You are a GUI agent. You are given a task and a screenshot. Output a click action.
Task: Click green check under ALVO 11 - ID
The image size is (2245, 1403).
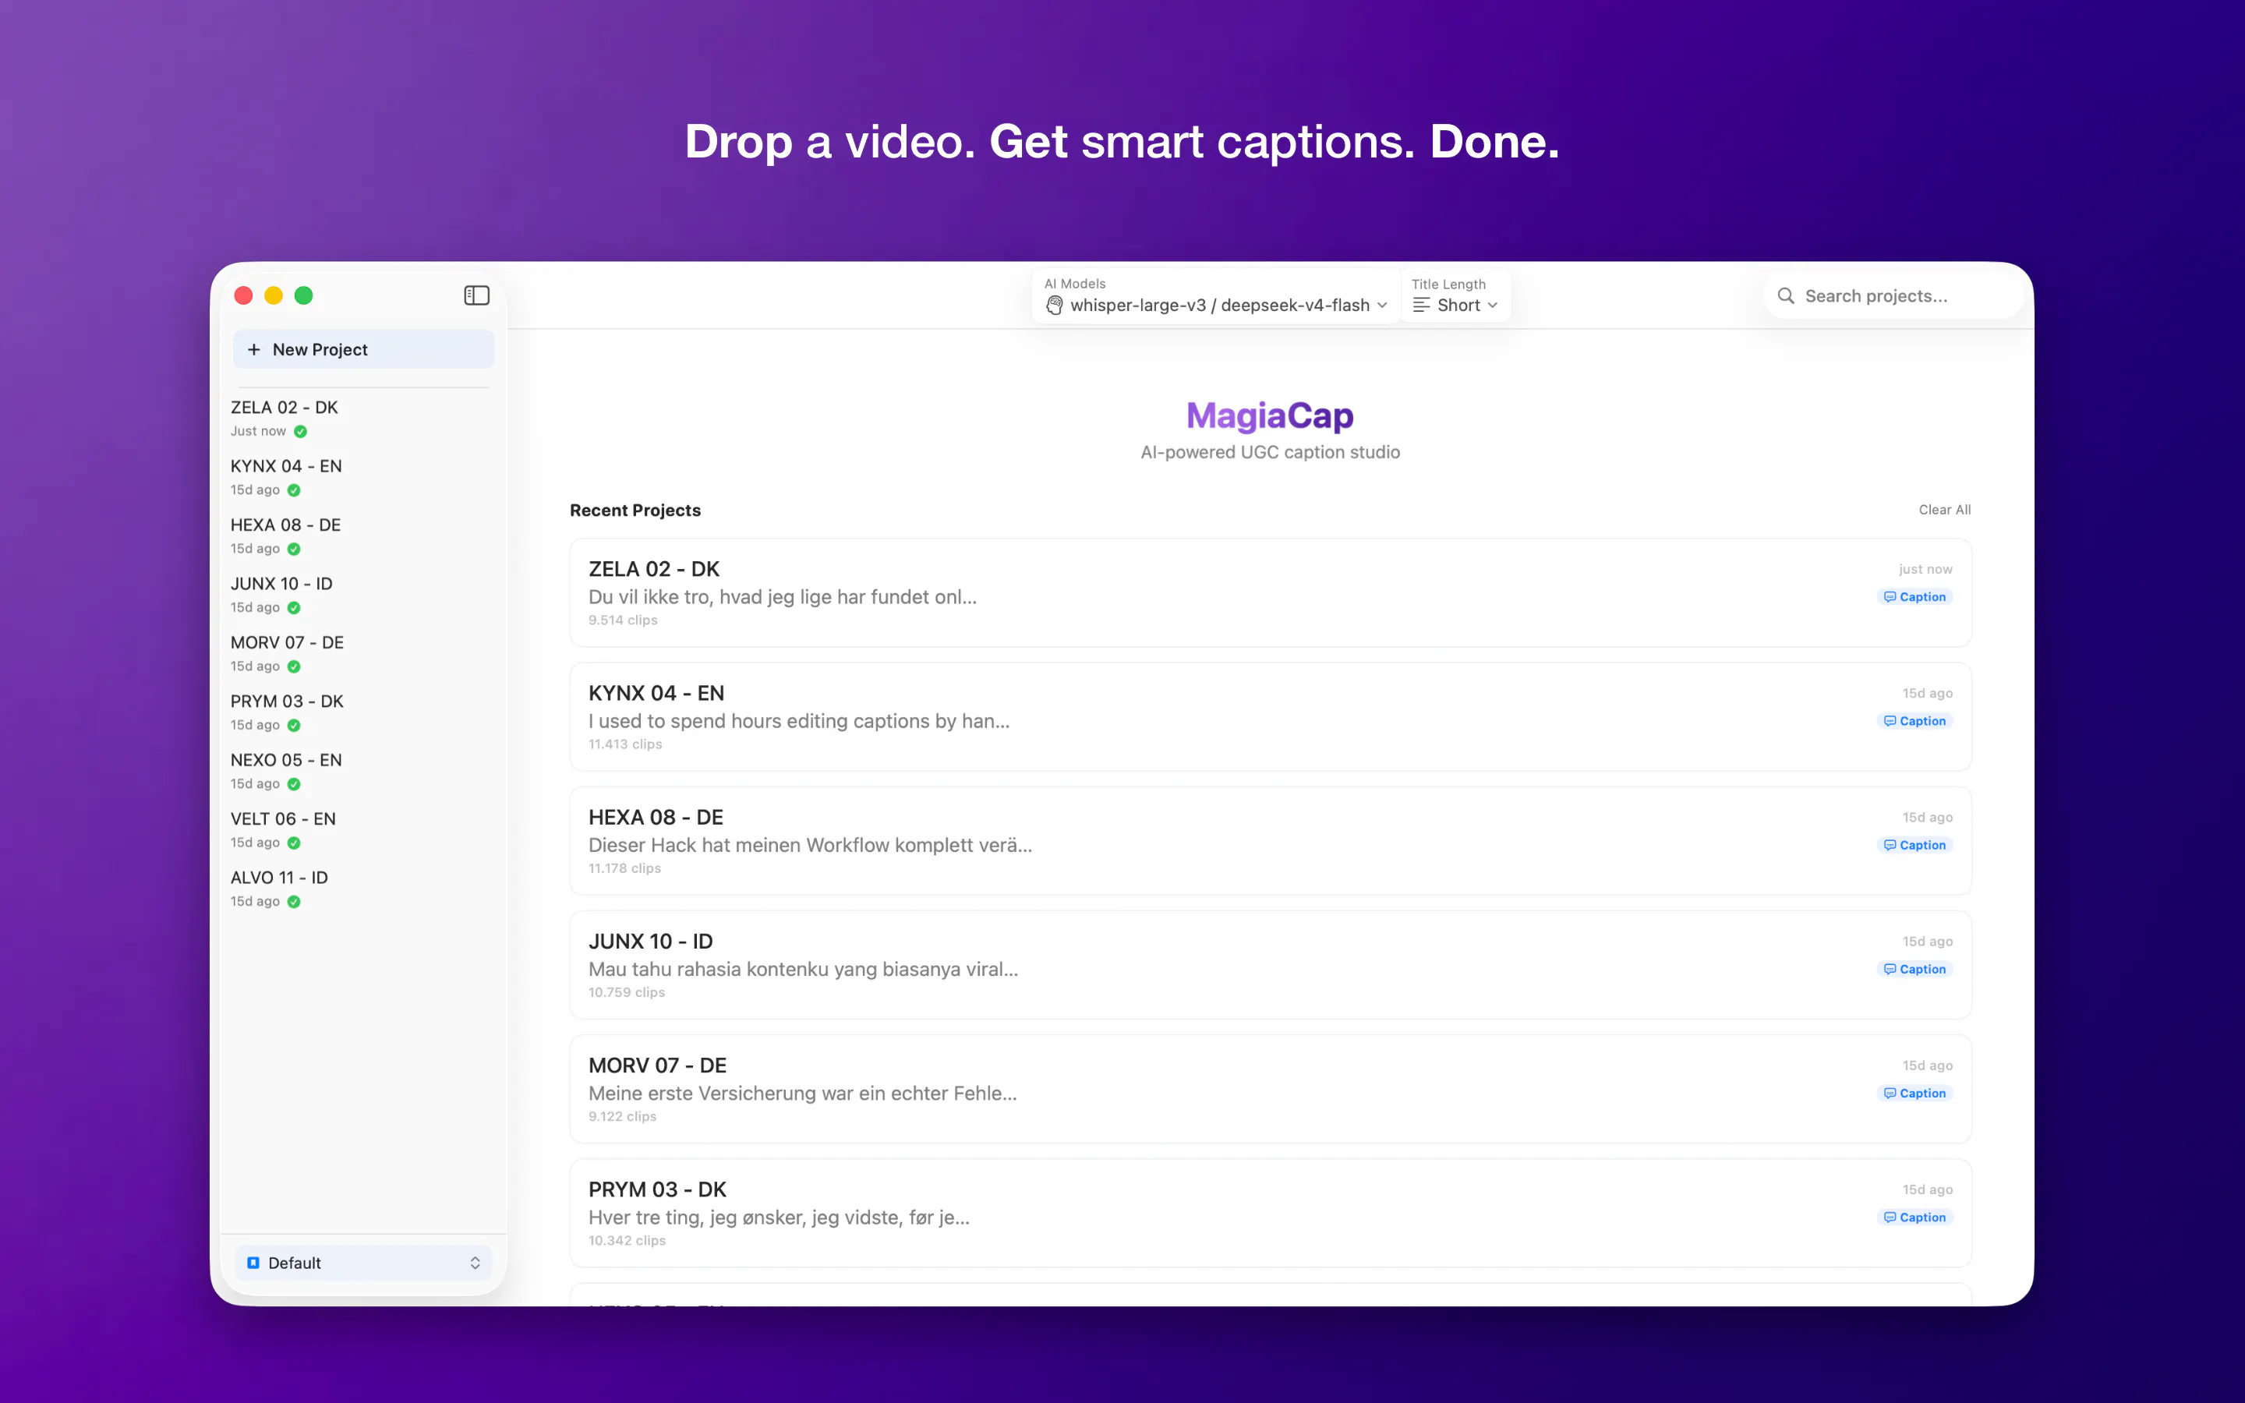pos(294,902)
